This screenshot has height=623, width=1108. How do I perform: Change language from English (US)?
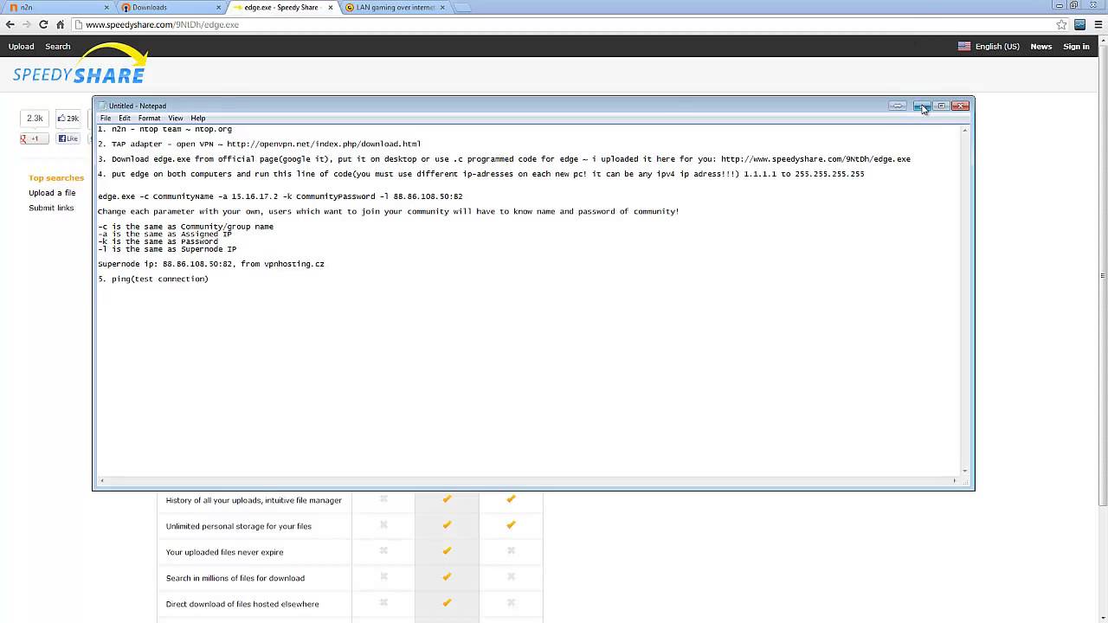(x=996, y=47)
